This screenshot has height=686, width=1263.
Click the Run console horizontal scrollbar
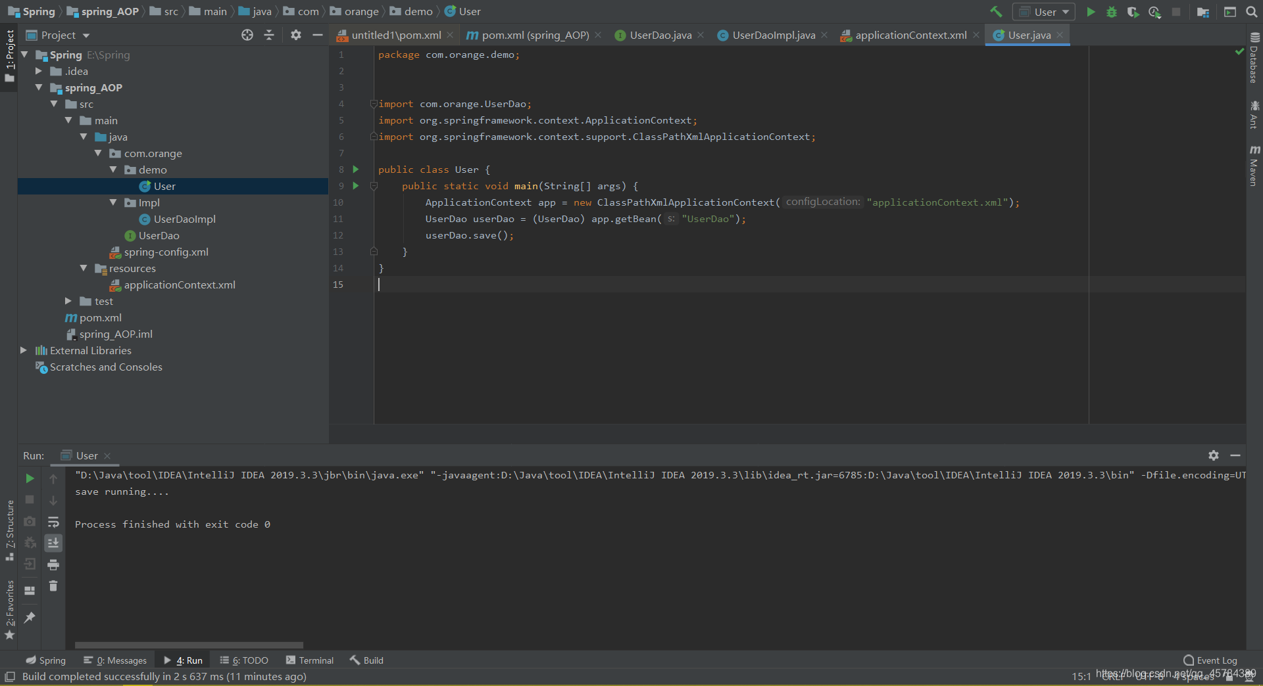tap(189, 645)
